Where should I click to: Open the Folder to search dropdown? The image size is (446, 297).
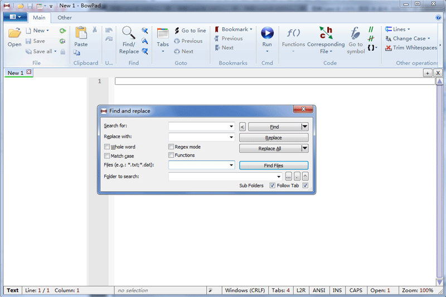pyautogui.click(x=279, y=177)
